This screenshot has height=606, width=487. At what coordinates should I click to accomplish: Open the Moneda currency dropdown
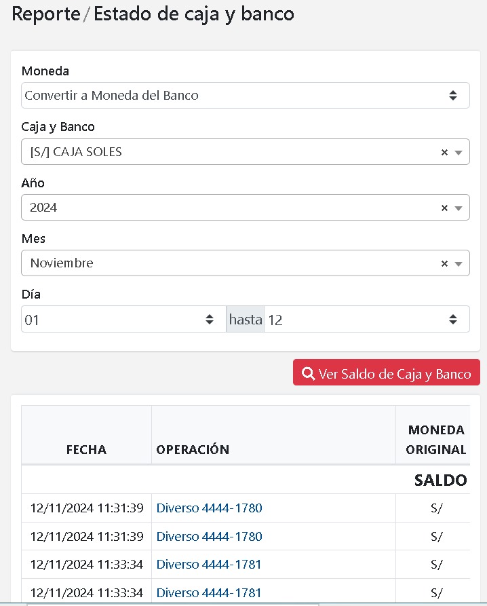pyautogui.click(x=245, y=96)
